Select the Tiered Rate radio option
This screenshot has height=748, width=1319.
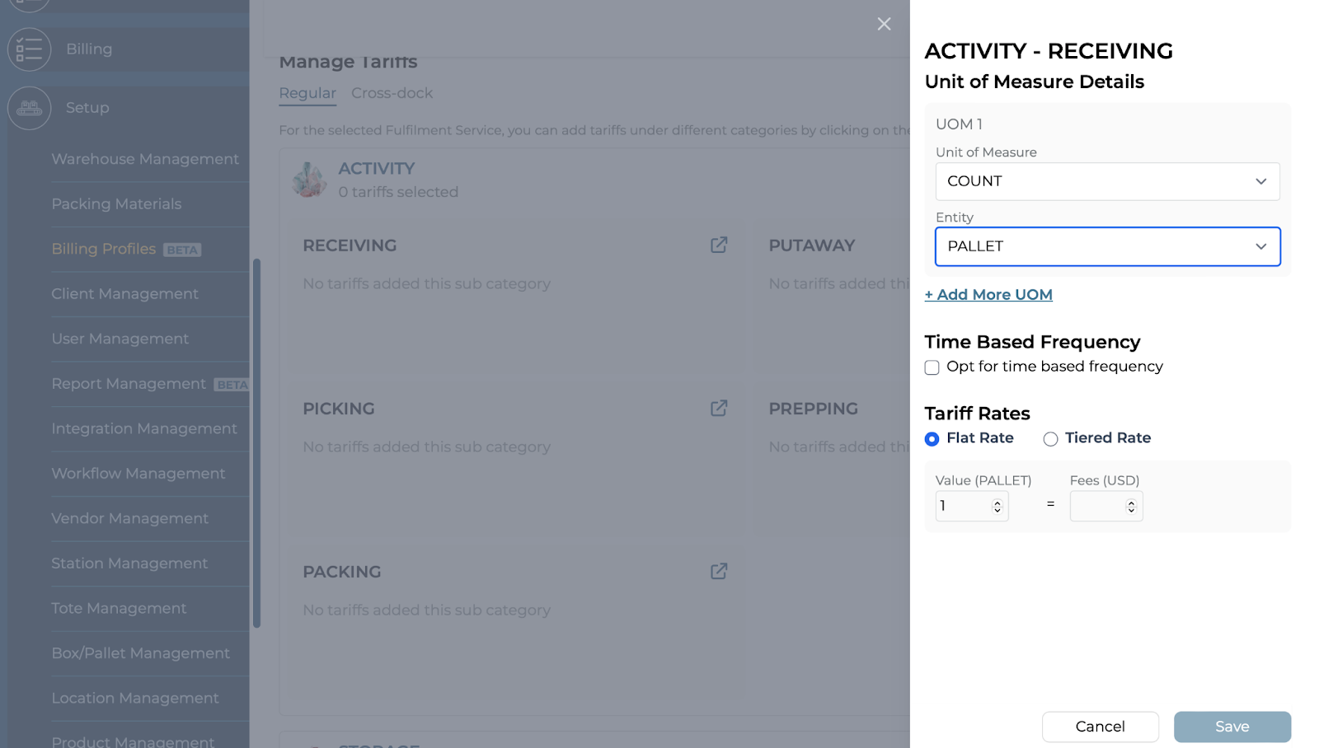click(x=1050, y=439)
